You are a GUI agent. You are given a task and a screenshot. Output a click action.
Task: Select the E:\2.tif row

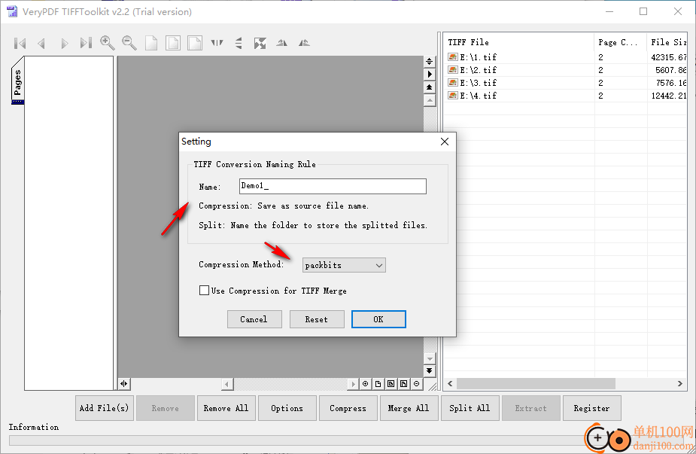coord(566,70)
